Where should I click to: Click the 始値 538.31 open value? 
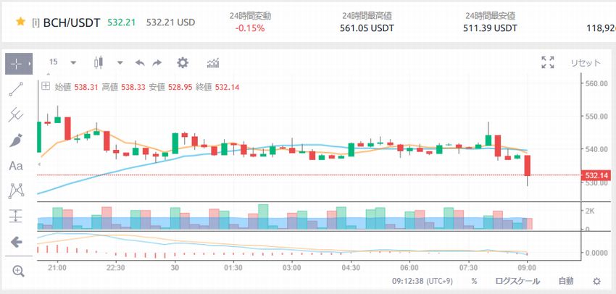[76, 87]
